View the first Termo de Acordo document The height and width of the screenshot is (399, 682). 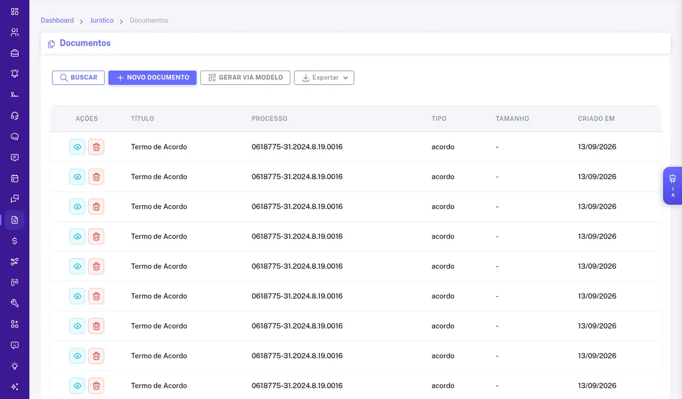coord(77,147)
